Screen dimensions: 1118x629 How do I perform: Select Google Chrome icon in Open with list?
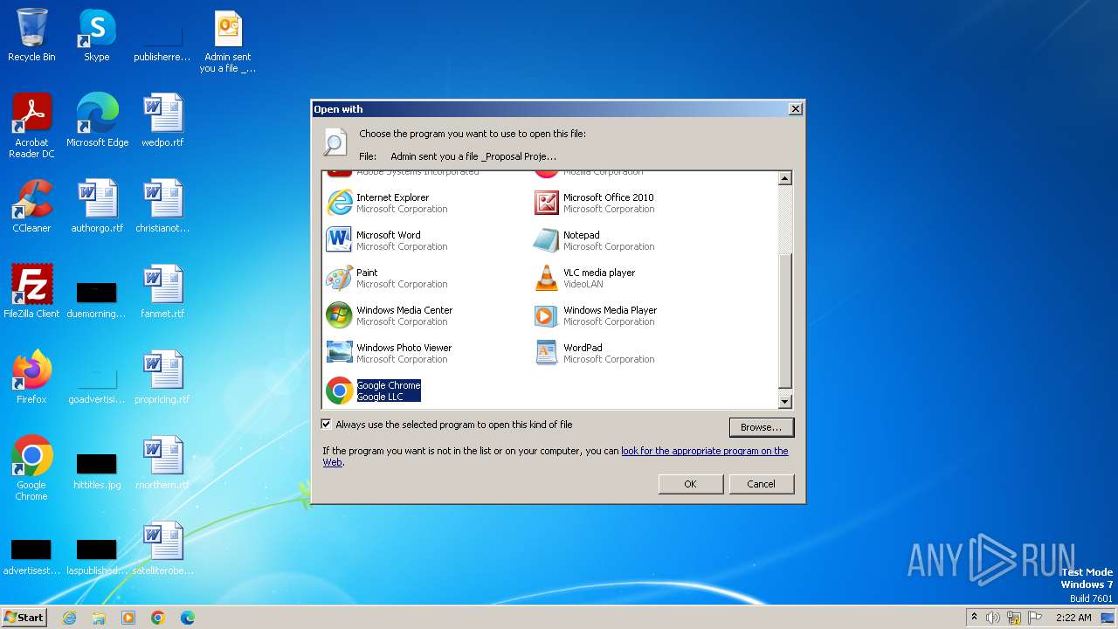point(339,391)
